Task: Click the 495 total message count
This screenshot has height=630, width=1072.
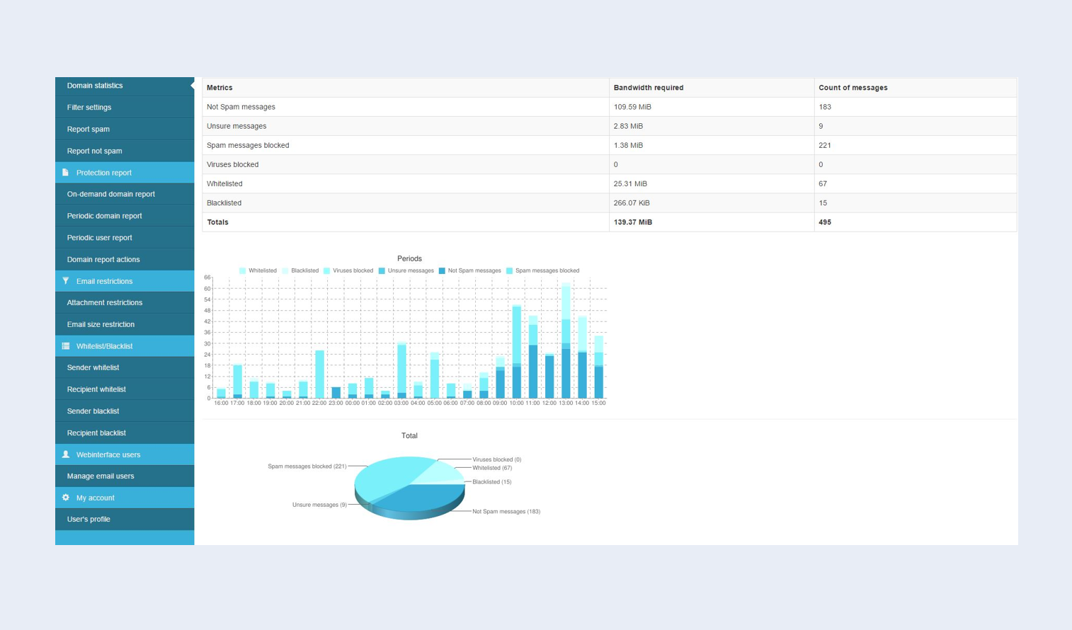Action: pos(825,222)
